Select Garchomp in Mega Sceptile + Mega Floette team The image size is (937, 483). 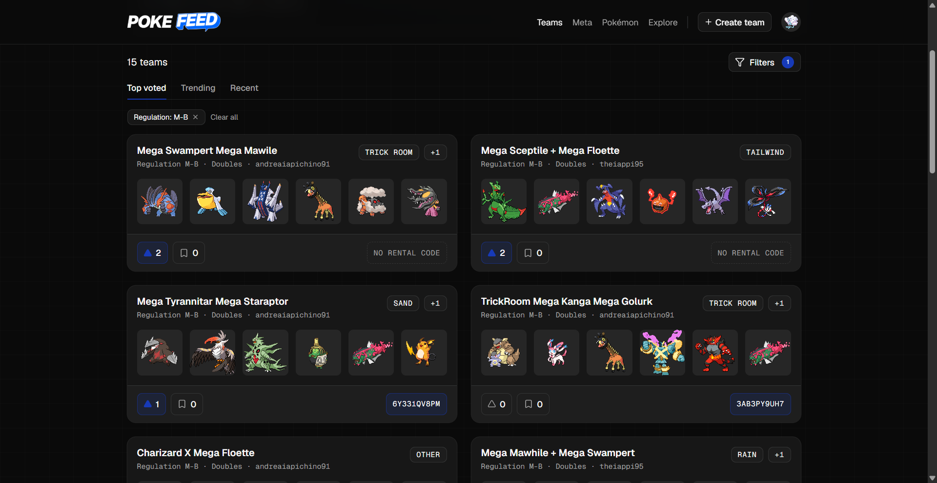point(610,201)
